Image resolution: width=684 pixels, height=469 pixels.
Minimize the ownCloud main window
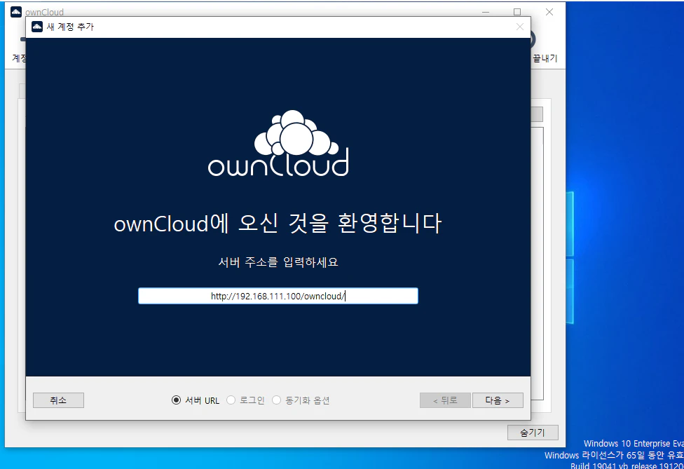coord(486,12)
